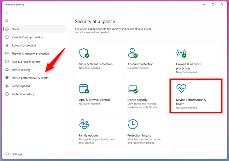Open Device security from sidebar
This screenshot has height=161, width=229.
coord(35,70)
